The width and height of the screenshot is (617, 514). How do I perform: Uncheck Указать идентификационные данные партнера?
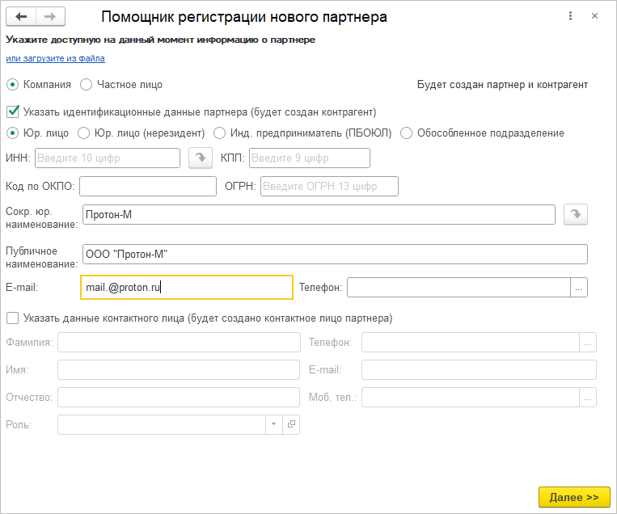tap(12, 112)
